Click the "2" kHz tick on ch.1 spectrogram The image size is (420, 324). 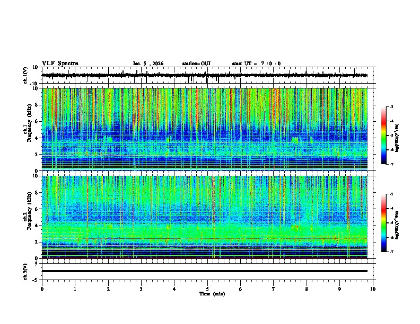point(37,154)
